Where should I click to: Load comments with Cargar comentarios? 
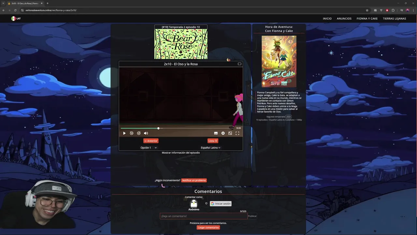[x=208, y=227]
